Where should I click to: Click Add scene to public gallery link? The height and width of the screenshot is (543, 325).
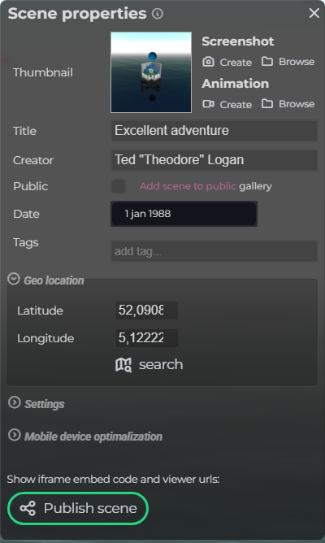pos(206,186)
